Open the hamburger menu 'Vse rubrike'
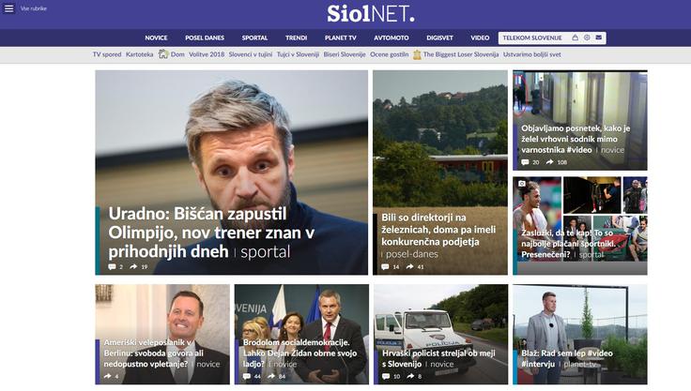The width and height of the screenshot is (691, 391). (x=8, y=8)
